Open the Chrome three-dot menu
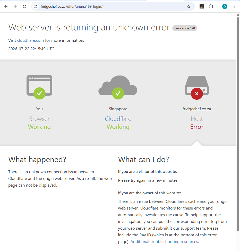Screen dimensions: 240x251 coord(234,6)
